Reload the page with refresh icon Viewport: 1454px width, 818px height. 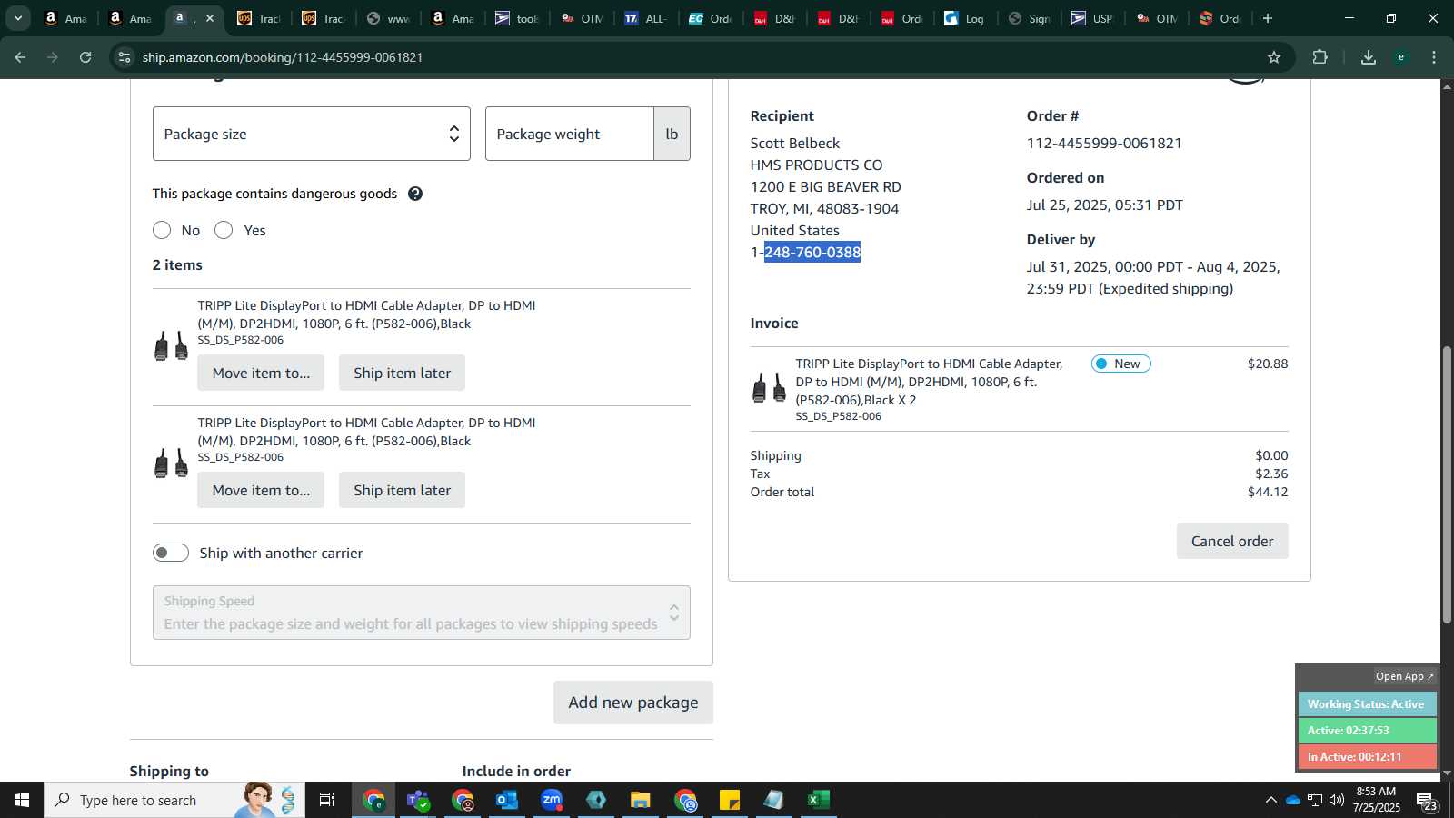pos(85,57)
